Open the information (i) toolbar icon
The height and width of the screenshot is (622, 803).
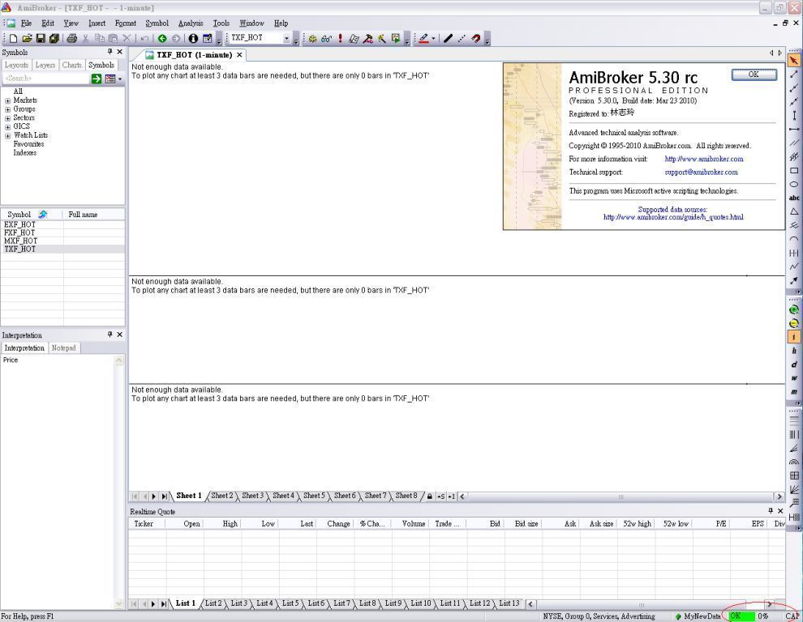pos(193,38)
